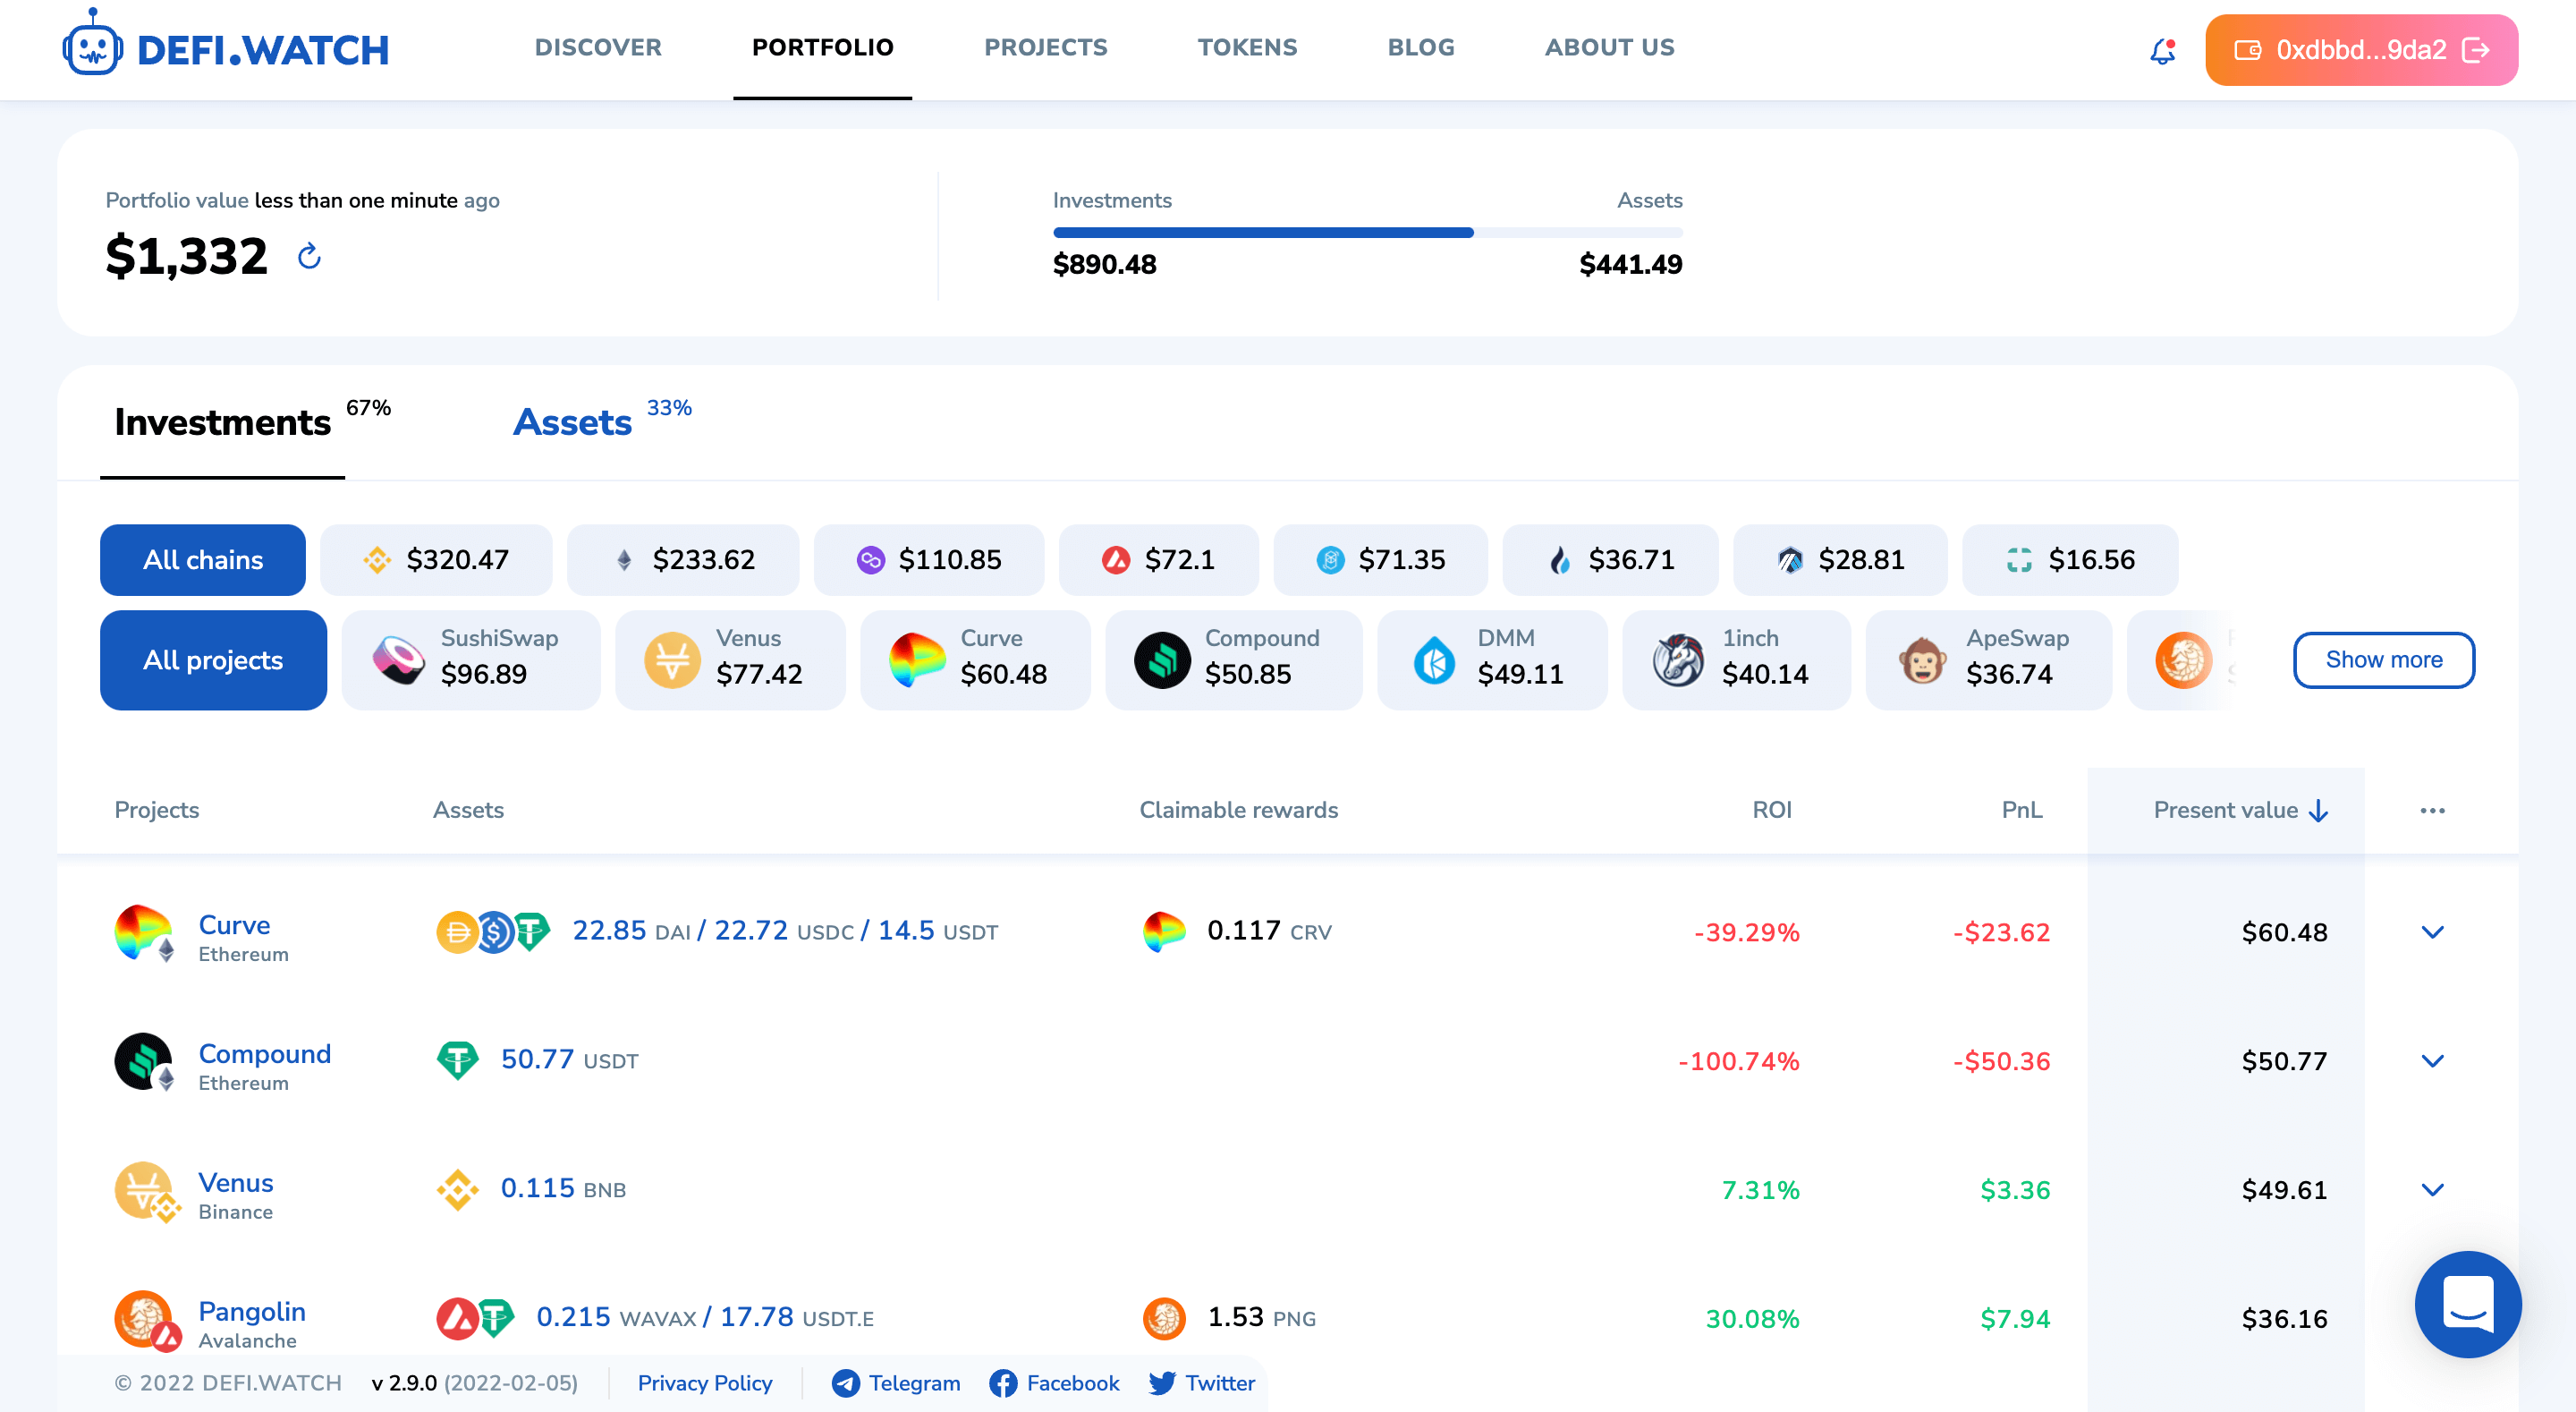Click the USDT icon in Compound row
Viewport: 2576px width, 1412px height.
(x=457, y=1062)
